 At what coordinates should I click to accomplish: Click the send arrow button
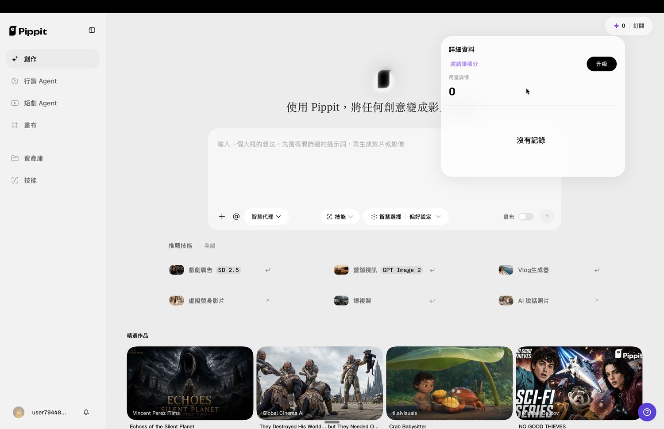point(547,217)
